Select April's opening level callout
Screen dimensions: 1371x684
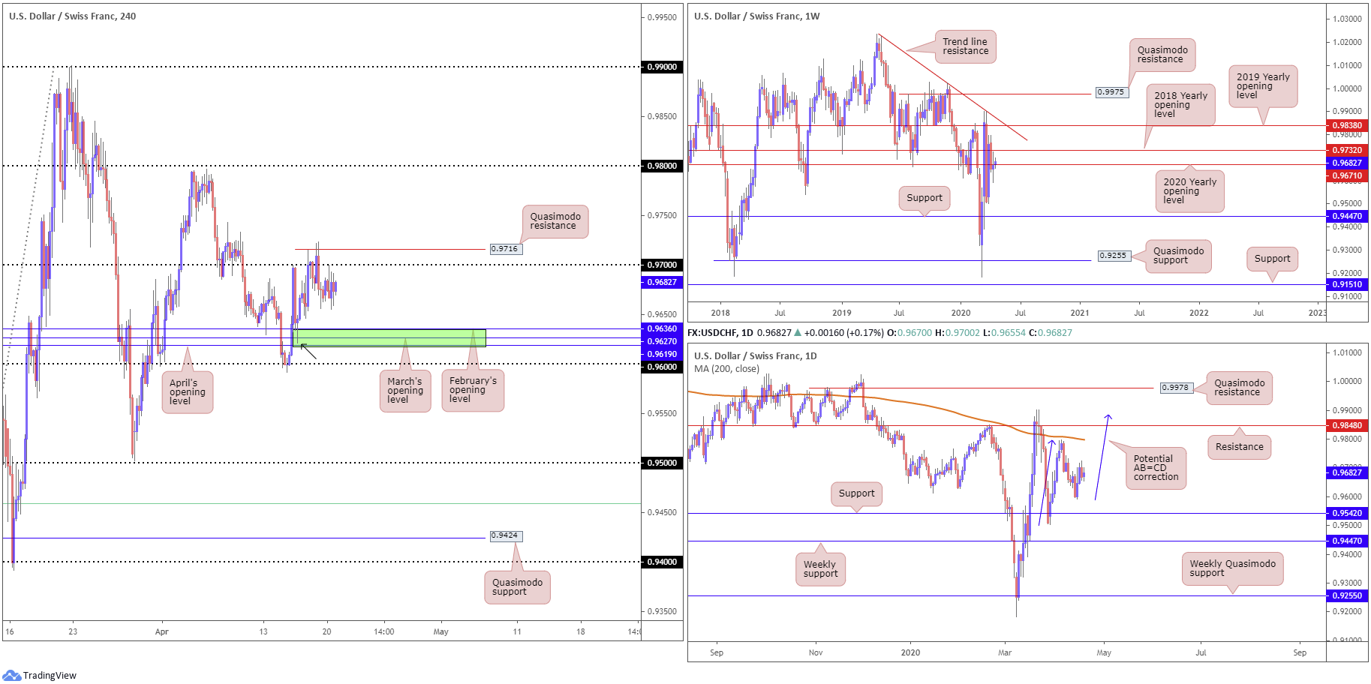(188, 391)
